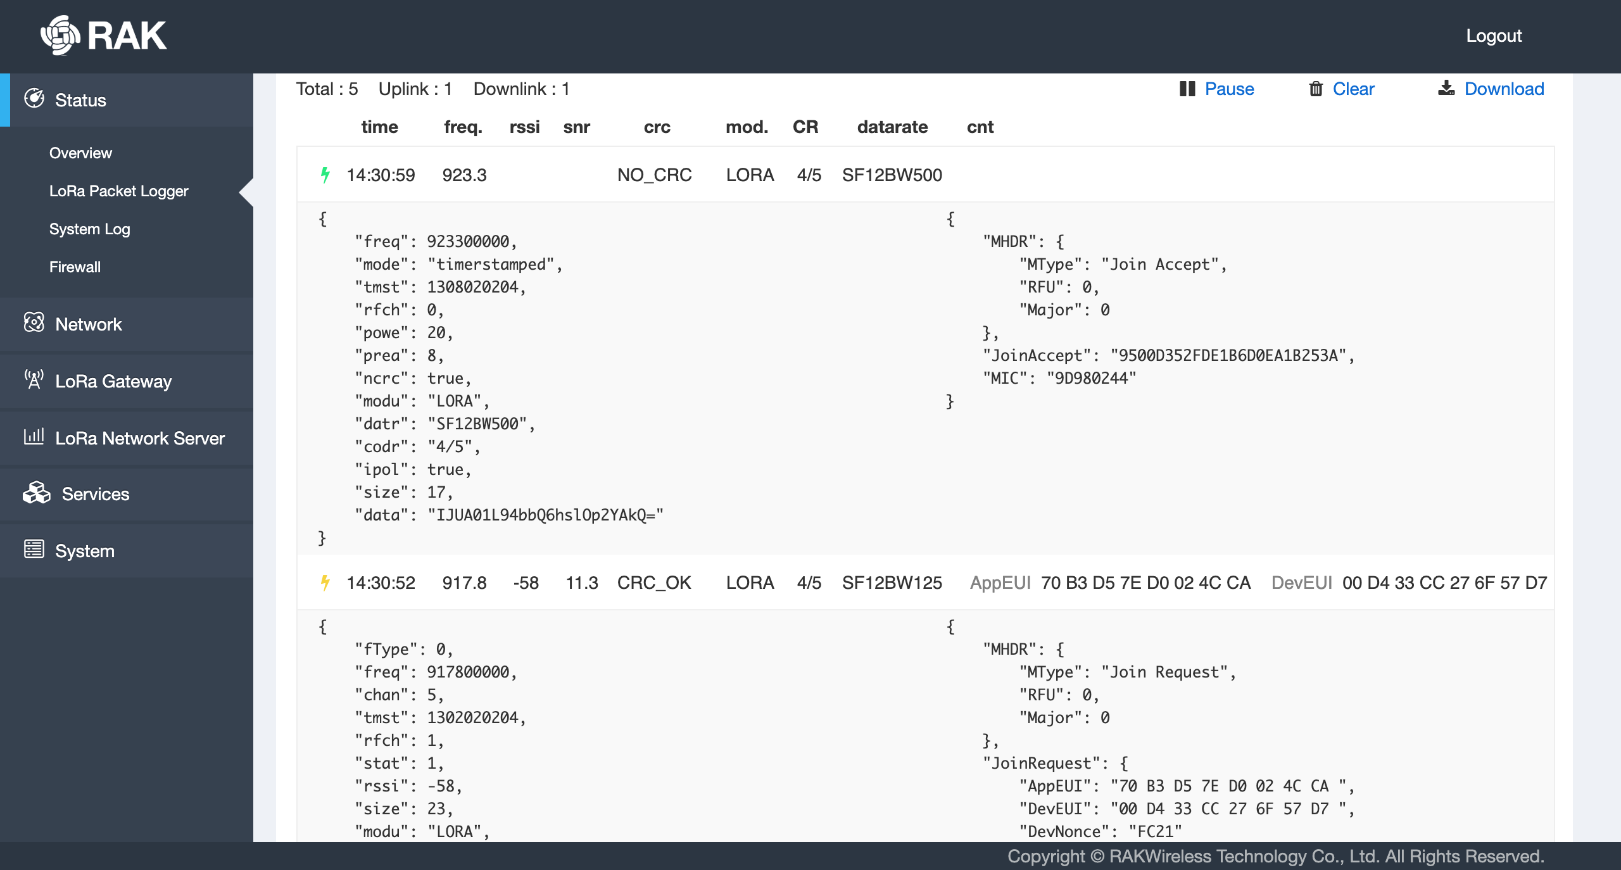Click the RAK logo icon
The width and height of the screenshot is (1621, 870).
60,35
